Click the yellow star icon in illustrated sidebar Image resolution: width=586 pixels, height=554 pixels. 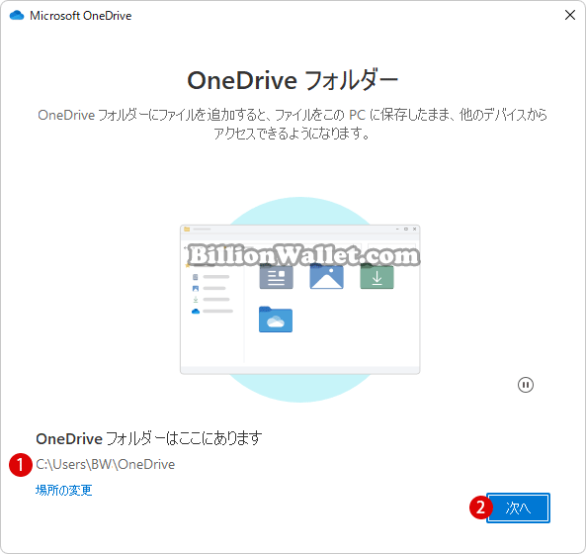(188, 265)
